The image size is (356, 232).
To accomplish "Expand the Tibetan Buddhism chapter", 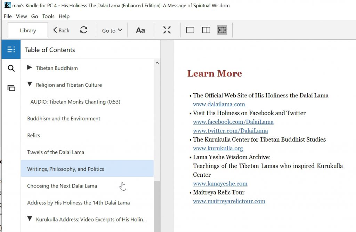I will pyautogui.click(x=30, y=68).
